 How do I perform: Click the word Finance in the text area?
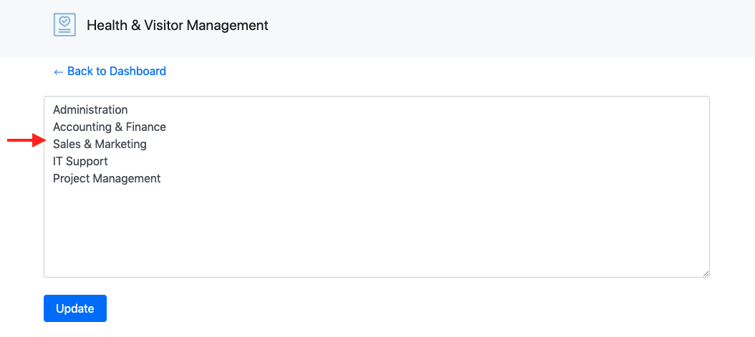pyautogui.click(x=146, y=127)
